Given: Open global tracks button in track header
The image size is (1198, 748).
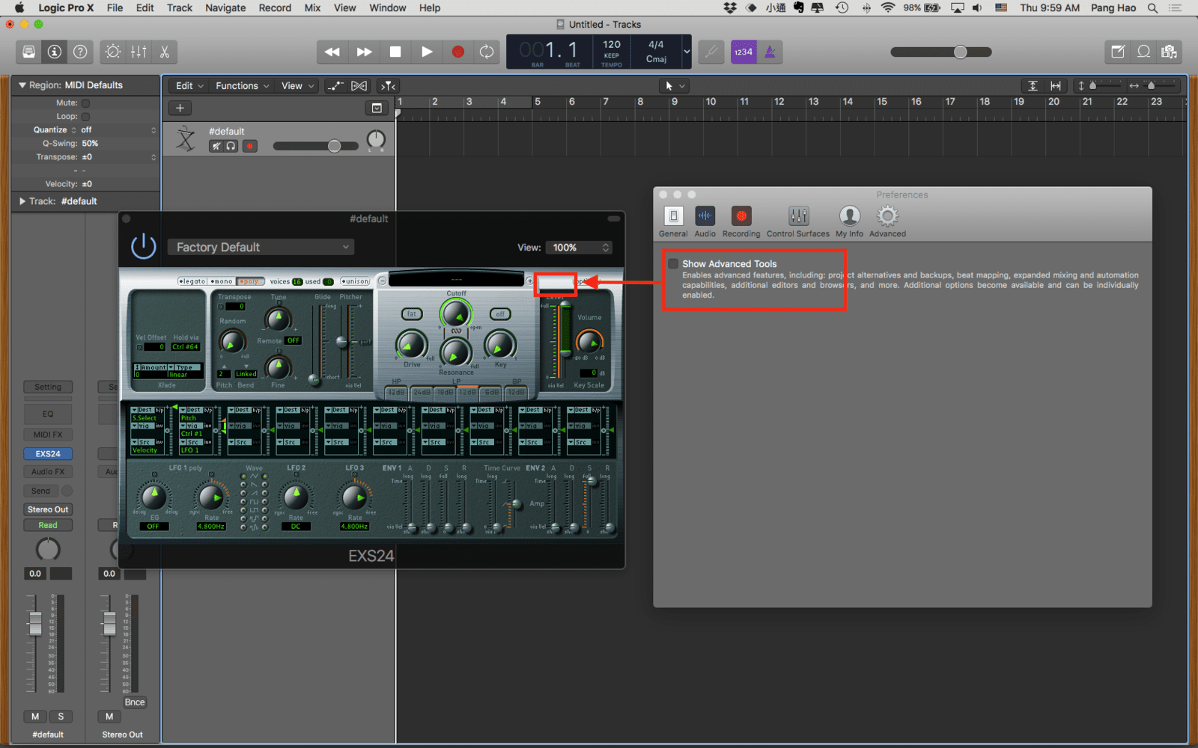Looking at the screenshot, I should click(377, 108).
